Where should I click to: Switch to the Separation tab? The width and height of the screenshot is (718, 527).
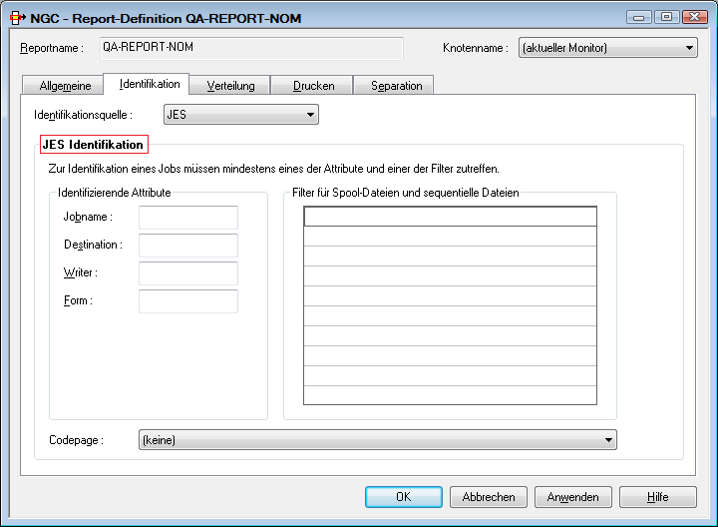point(396,86)
